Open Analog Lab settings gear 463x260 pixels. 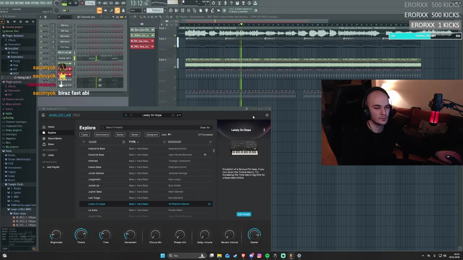pos(267,115)
